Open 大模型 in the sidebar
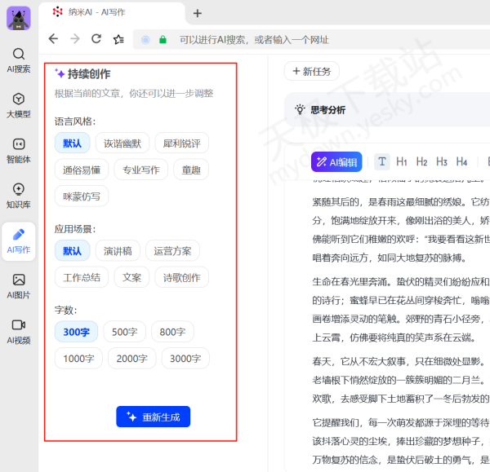 pyautogui.click(x=19, y=105)
